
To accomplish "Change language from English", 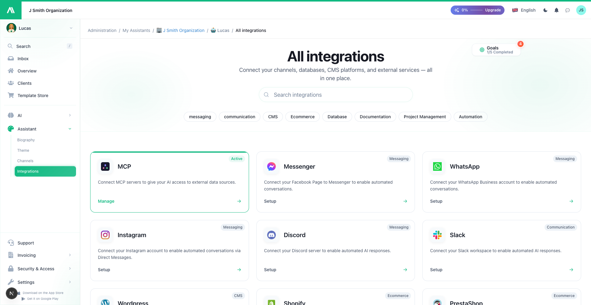I will click(524, 10).
